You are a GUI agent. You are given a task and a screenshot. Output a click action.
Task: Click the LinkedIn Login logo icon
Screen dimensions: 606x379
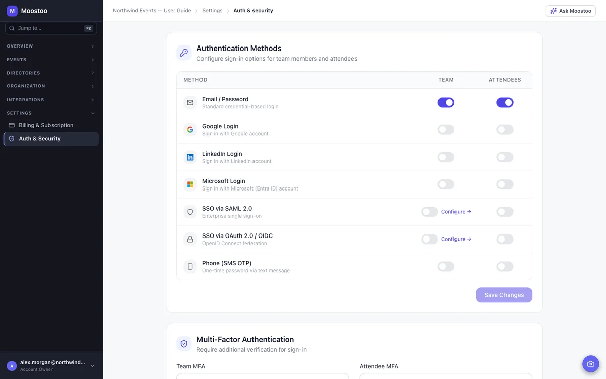(190, 157)
